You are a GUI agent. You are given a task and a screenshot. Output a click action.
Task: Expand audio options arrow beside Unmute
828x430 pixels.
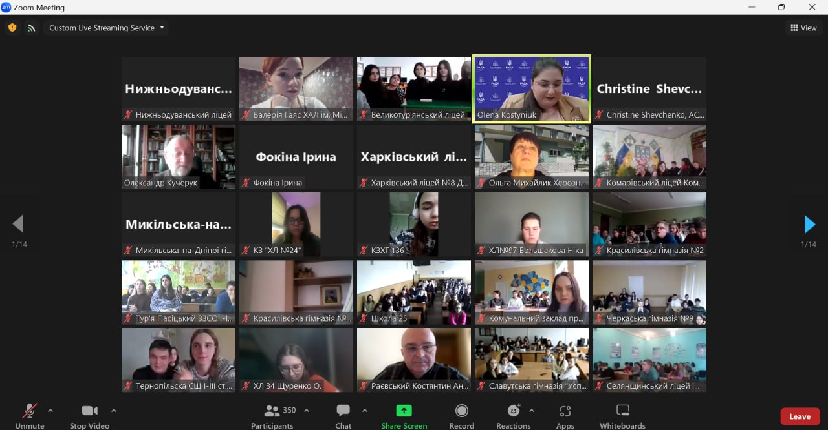coord(50,411)
